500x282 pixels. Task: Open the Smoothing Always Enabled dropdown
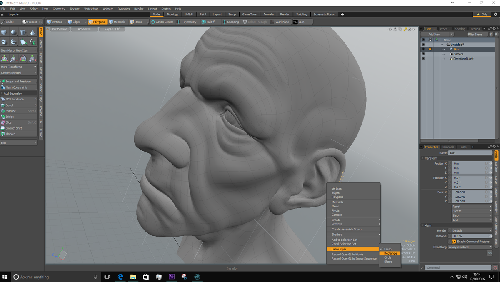(x=471, y=247)
